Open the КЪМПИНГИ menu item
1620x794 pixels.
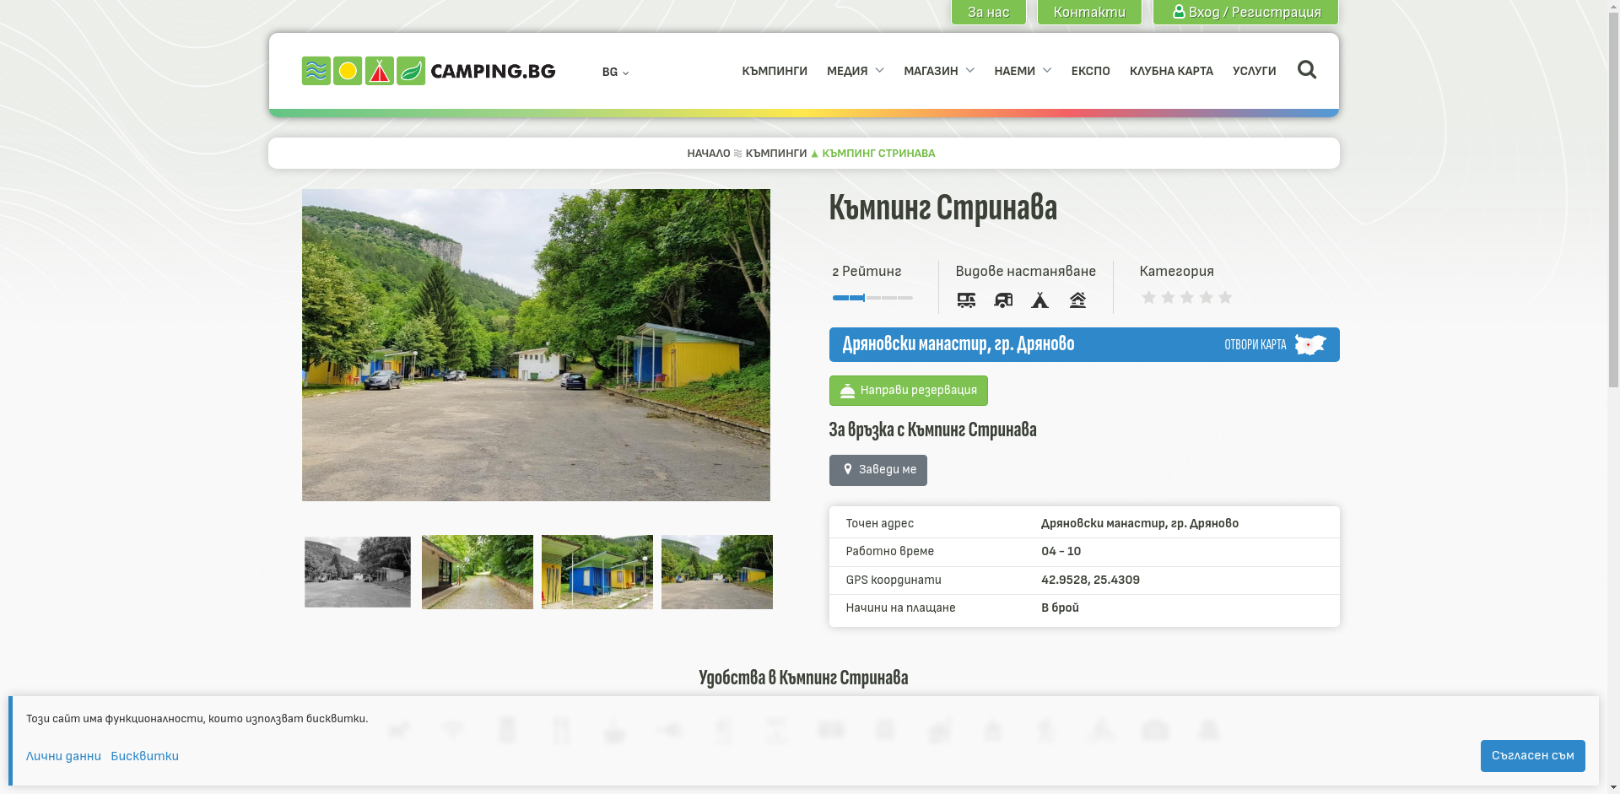click(x=774, y=71)
